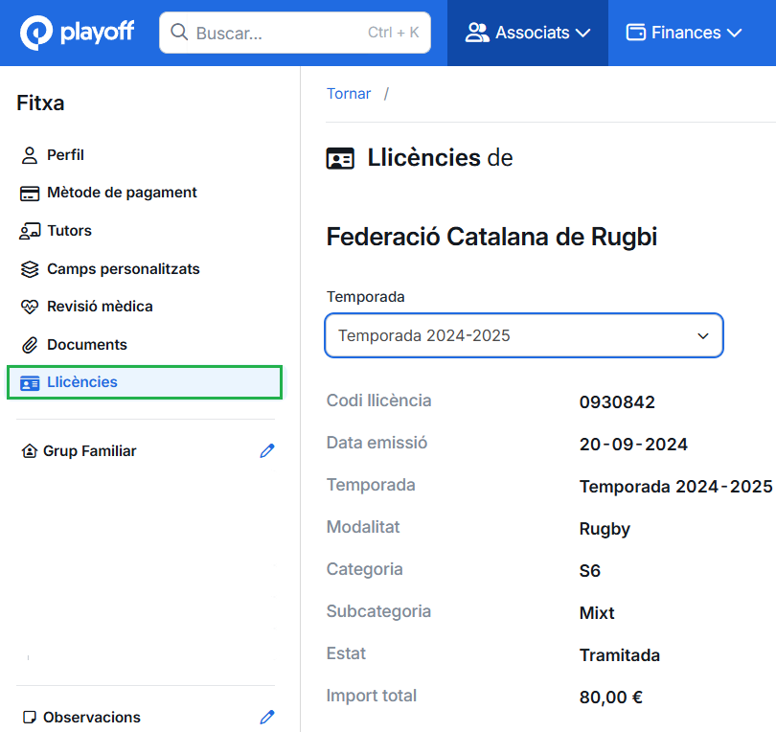
Task: Click the Grup Familiar house icon
Action: (x=29, y=451)
